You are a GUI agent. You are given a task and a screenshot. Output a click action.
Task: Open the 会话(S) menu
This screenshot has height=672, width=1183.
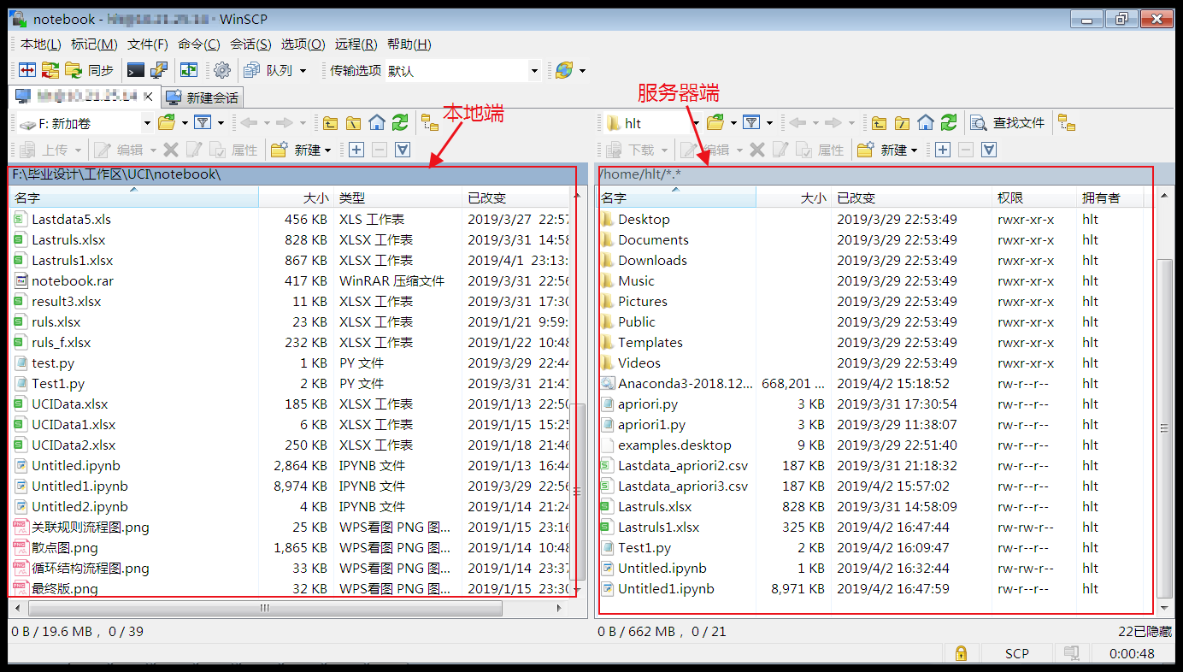[250, 44]
